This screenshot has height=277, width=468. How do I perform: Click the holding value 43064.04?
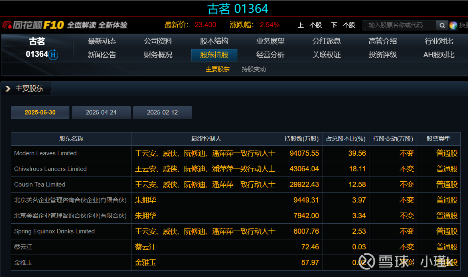pyautogui.click(x=304, y=169)
